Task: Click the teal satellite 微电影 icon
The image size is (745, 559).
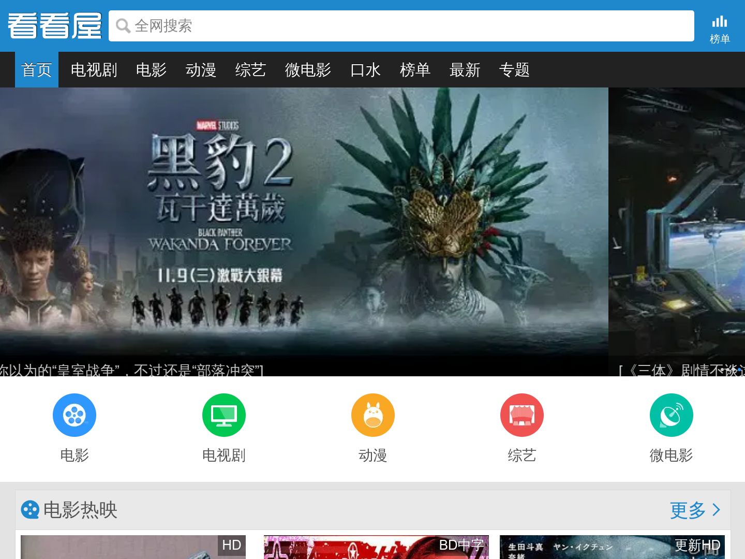Action: pos(671,415)
